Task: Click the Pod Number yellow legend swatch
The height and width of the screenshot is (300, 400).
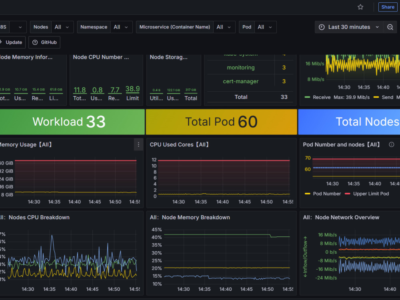Action: tap(307, 194)
